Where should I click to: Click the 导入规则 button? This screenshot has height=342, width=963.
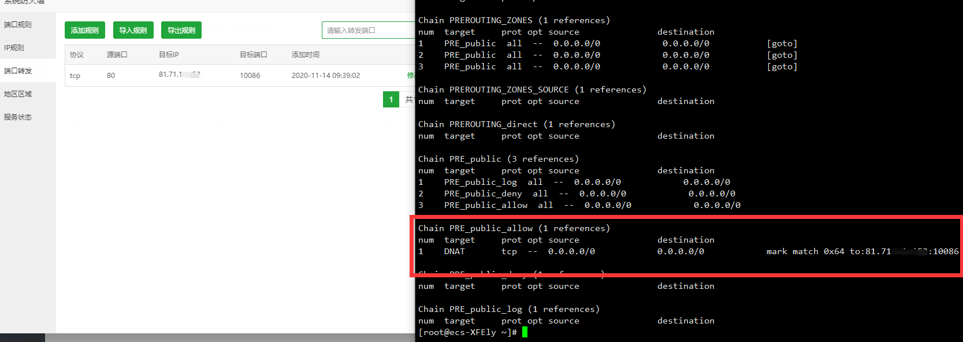[133, 30]
